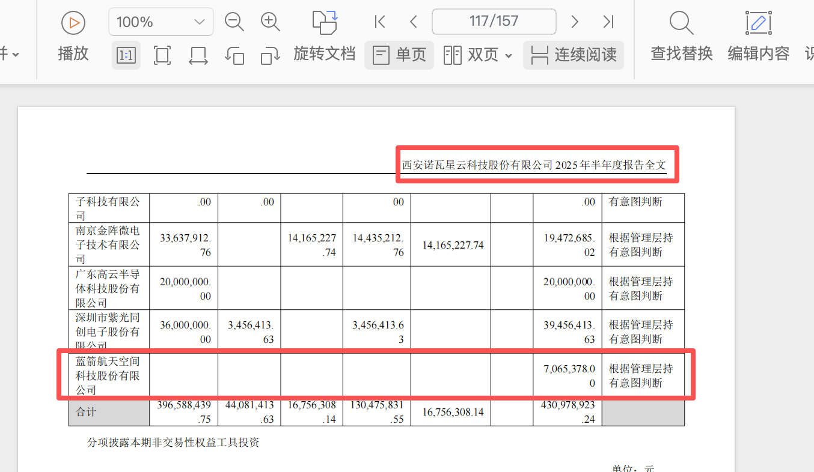814x472 pixels.
Task: Click the 合计 total row label
Action: [x=86, y=412]
